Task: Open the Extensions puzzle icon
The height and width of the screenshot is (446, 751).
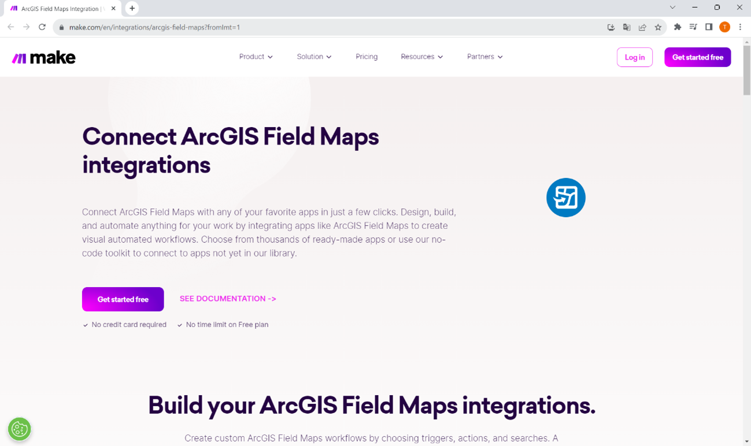Action: [678, 27]
